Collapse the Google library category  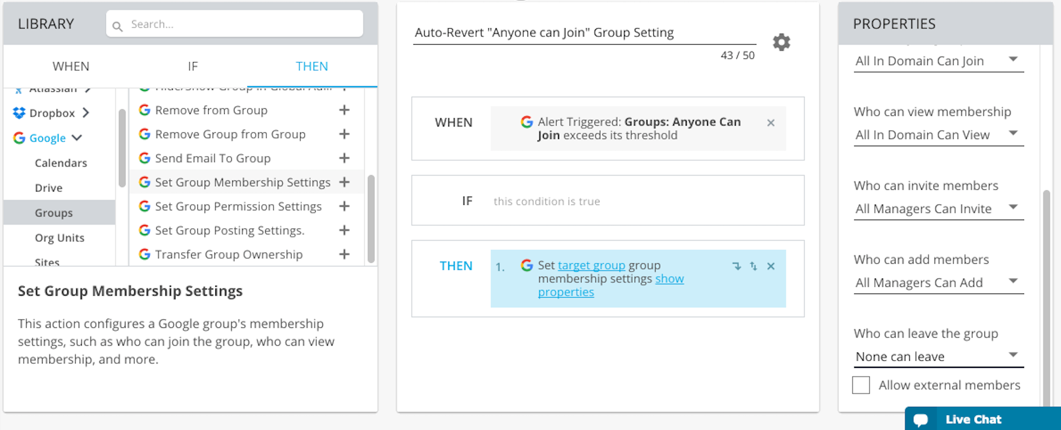click(77, 138)
